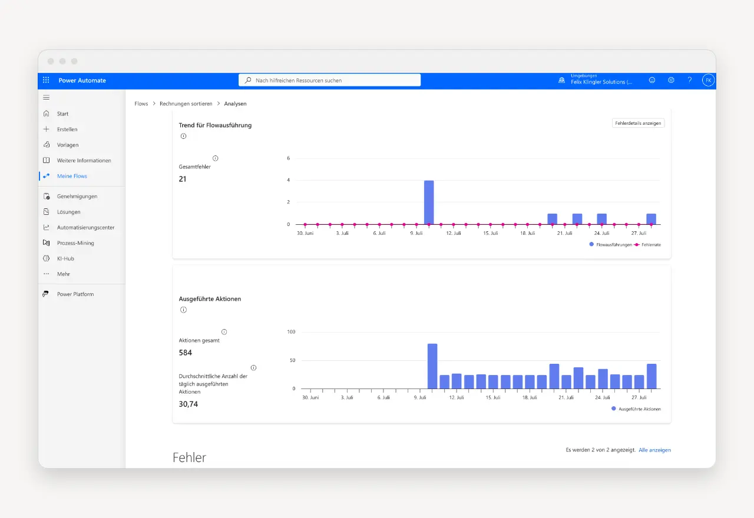Click the Power Platform icon
This screenshot has width=754, height=518.
46,294
